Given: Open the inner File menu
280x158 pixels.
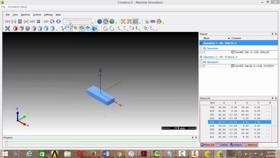Looking at the screenshot, I should [8, 14].
